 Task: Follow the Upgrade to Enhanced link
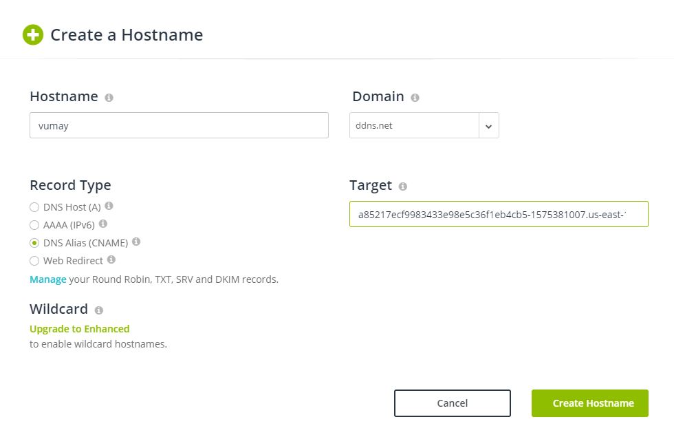[80, 329]
